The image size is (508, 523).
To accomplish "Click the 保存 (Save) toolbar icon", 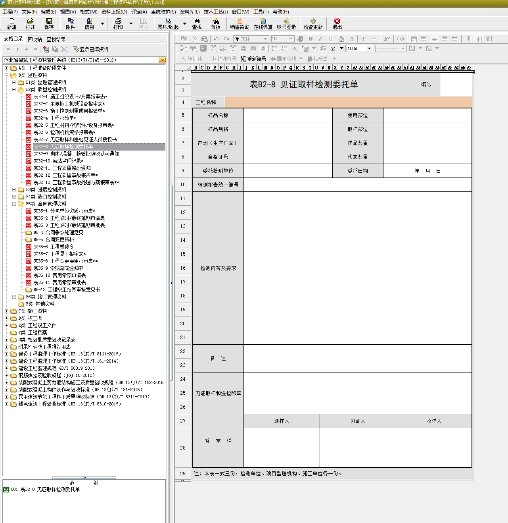I will (x=49, y=24).
